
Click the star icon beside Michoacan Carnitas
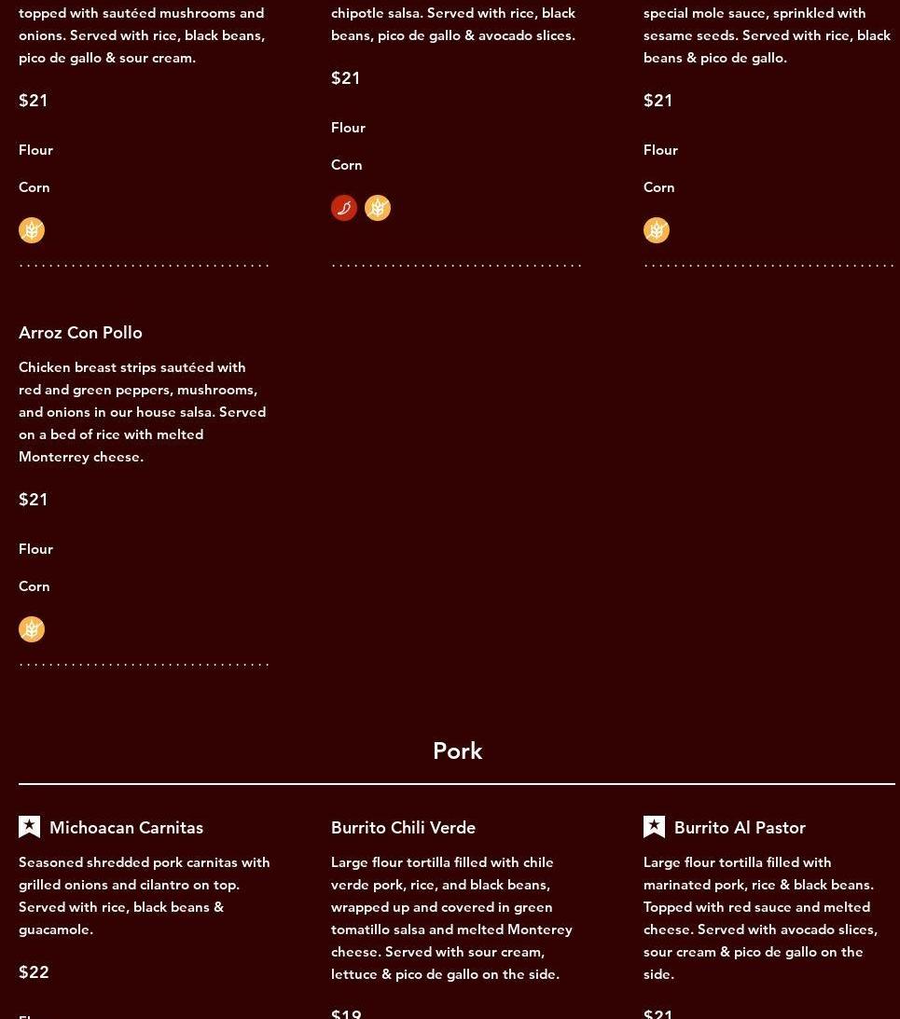click(x=30, y=827)
